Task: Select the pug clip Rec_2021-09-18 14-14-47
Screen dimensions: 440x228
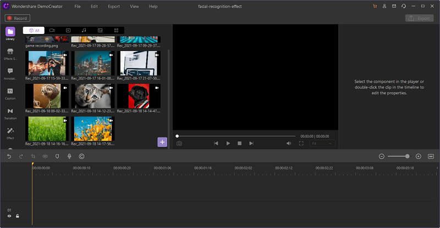Action: [x=139, y=96]
